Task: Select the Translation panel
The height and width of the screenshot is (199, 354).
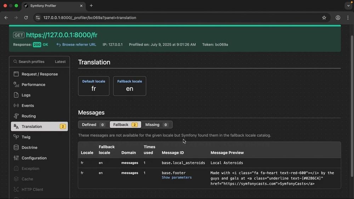Action: [39, 127]
